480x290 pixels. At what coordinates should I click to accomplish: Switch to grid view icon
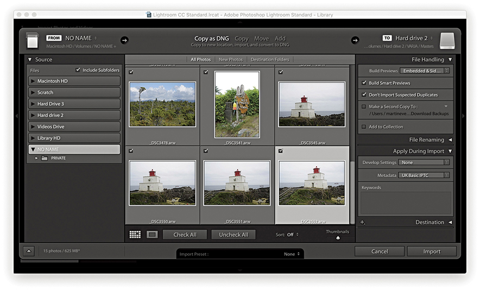point(135,235)
